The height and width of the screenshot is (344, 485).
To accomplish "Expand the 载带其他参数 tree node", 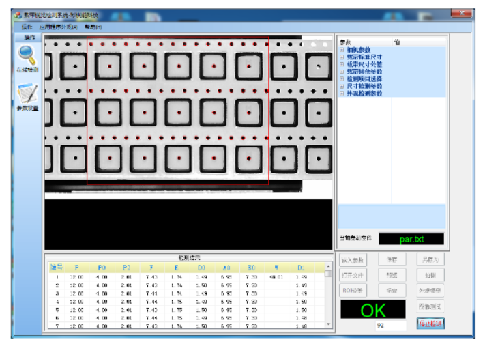I will point(342,72).
